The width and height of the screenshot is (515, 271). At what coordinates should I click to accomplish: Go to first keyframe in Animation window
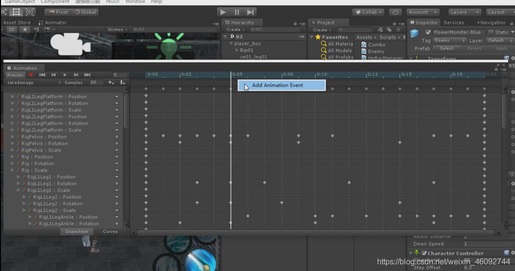tap(43, 75)
